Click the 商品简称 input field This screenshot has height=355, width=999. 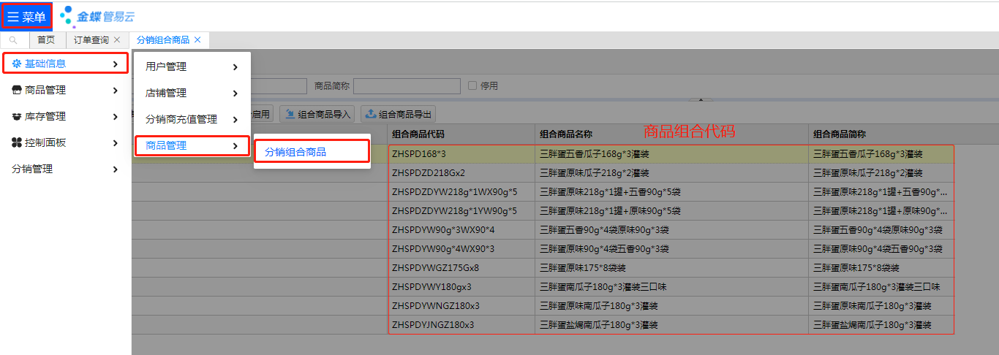point(407,86)
